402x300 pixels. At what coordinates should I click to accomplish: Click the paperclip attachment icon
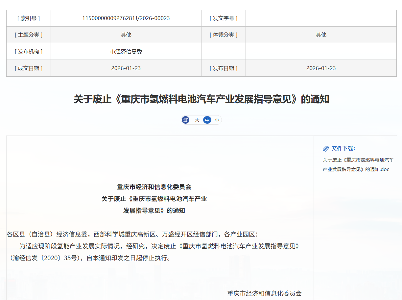coord(326,149)
